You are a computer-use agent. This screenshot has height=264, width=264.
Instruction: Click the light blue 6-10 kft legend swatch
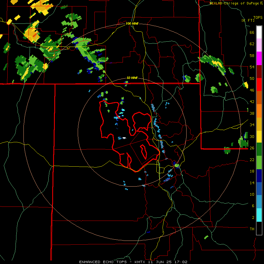pos(259,202)
